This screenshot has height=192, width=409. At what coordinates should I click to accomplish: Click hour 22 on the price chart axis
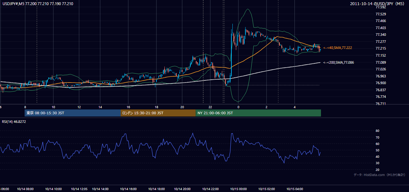[x=210, y=107]
